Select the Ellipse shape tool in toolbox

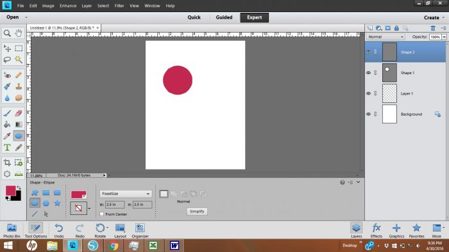click(x=19, y=136)
